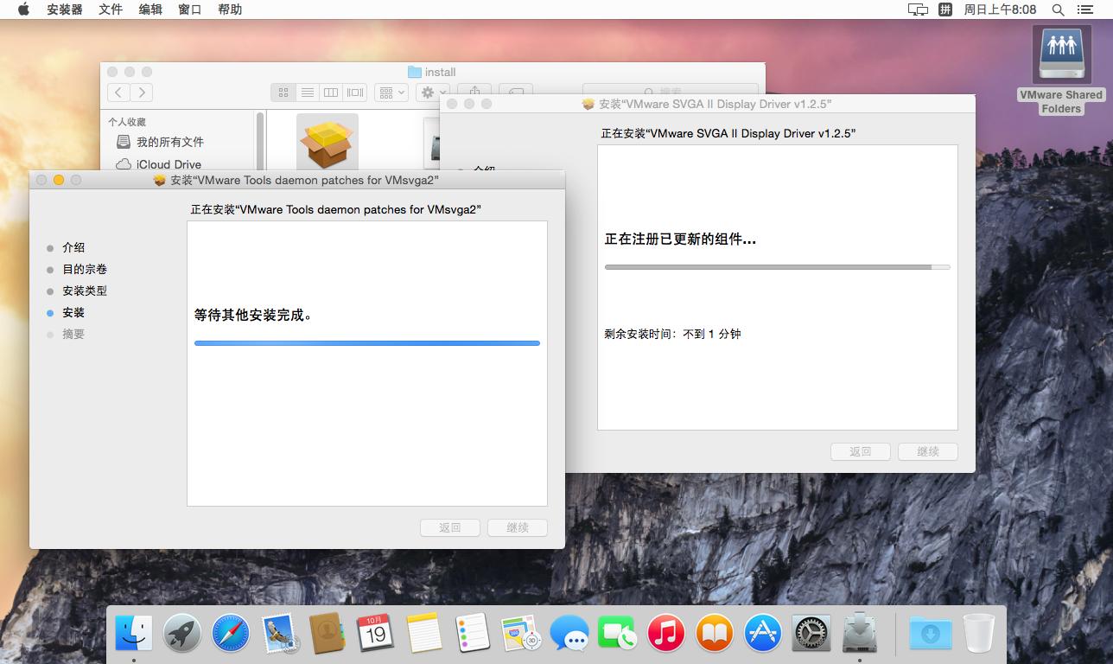Open the Calendar dock icon

click(x=376, y=634)
